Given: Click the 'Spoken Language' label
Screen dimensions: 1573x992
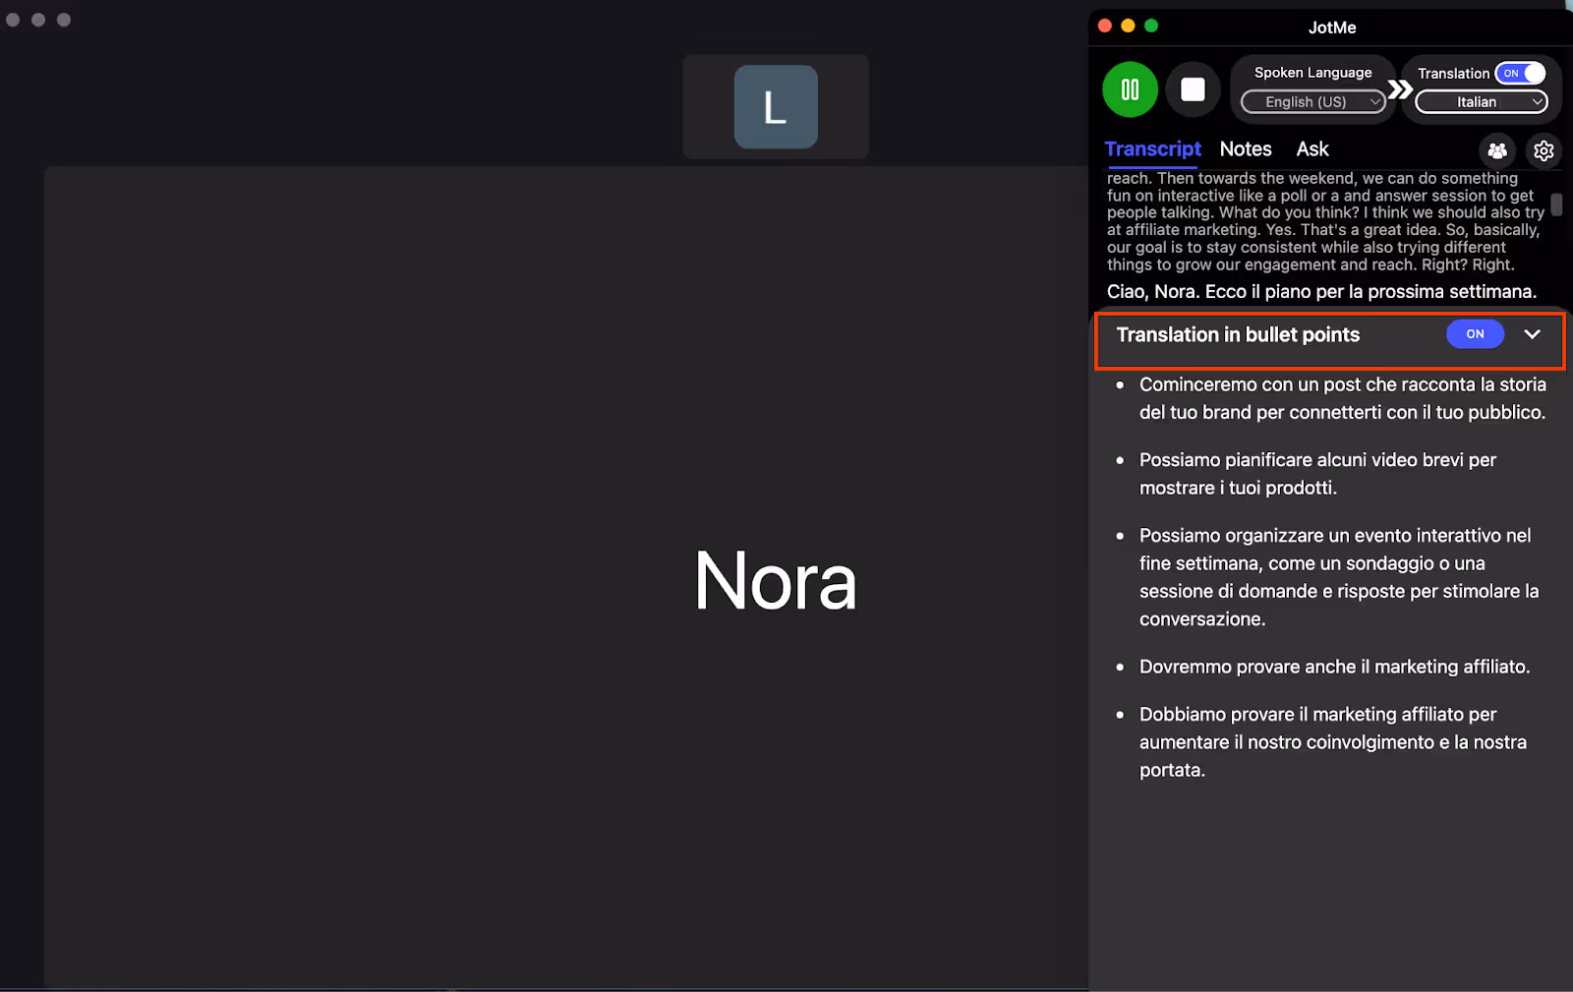Looking at the screenshot, I should [x=1312, y=73].
